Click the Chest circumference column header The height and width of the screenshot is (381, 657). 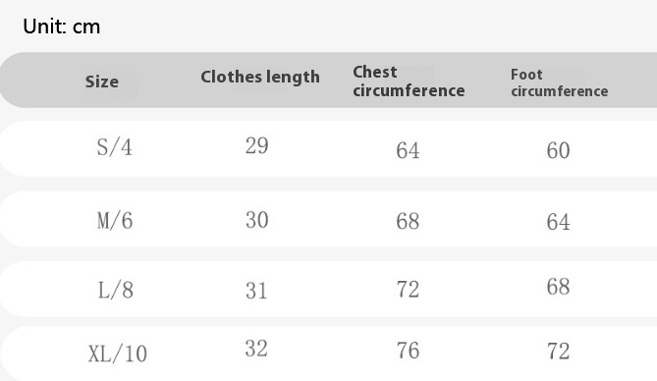click(409, 82)
